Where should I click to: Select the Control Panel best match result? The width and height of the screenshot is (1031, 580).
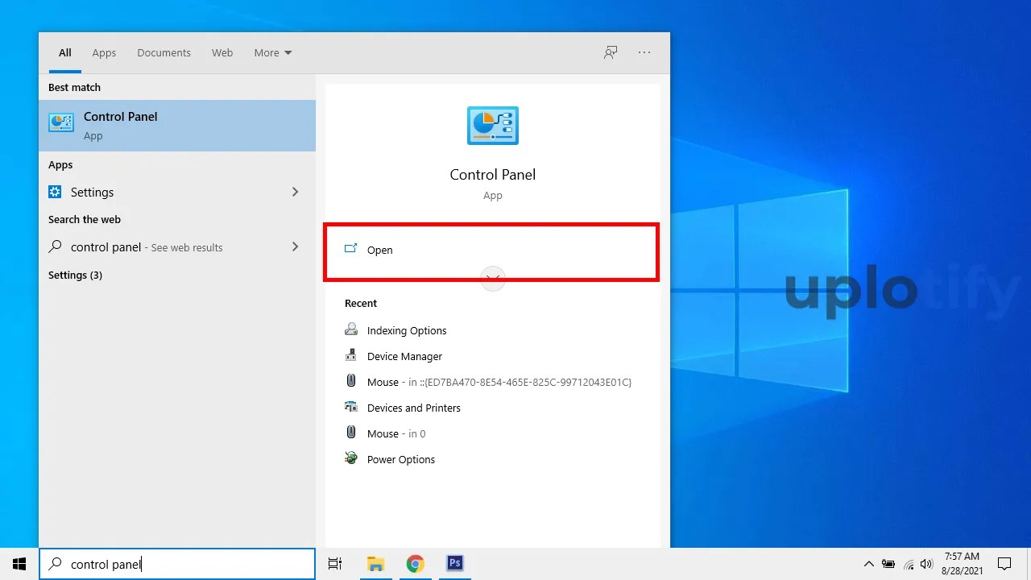pos(177,126)
